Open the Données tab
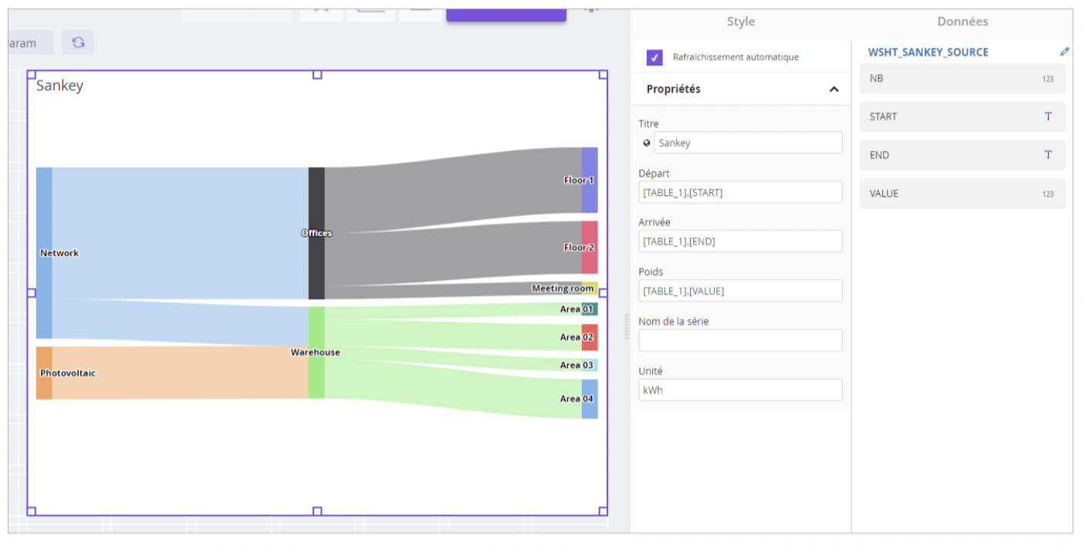 click(962, 22)
